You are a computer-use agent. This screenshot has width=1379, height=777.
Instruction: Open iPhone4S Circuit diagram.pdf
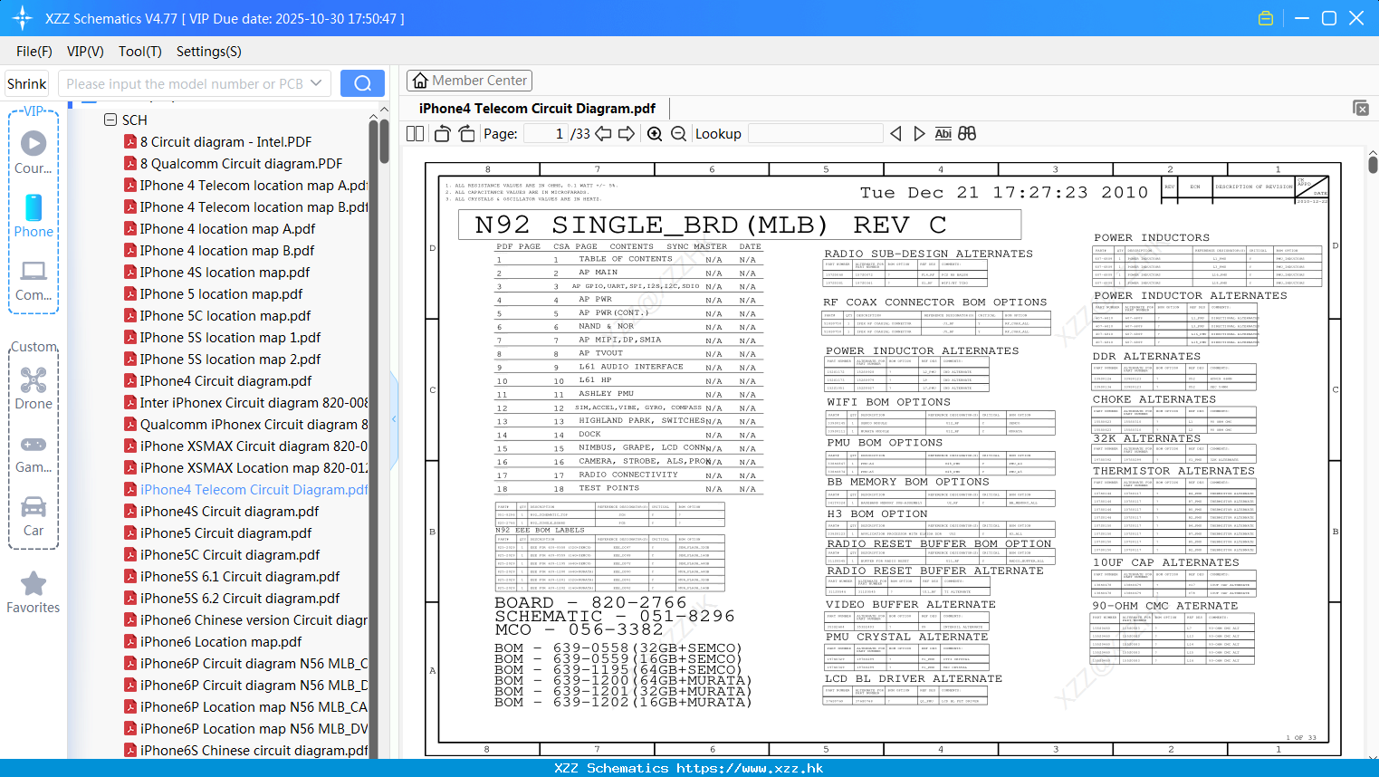(x=229, y=512)
